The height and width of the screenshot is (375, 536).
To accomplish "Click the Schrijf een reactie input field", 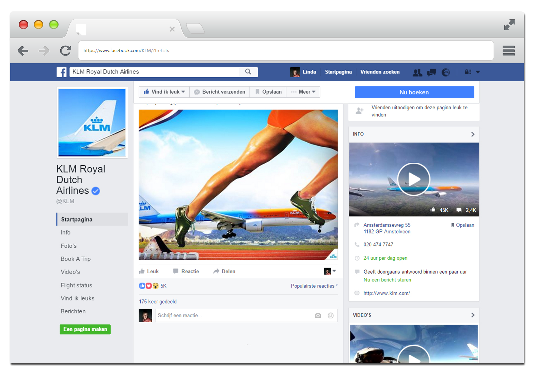I will (x=235, y=315).
